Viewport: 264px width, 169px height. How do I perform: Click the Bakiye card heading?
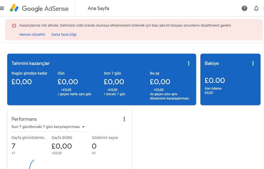(212, 63)
